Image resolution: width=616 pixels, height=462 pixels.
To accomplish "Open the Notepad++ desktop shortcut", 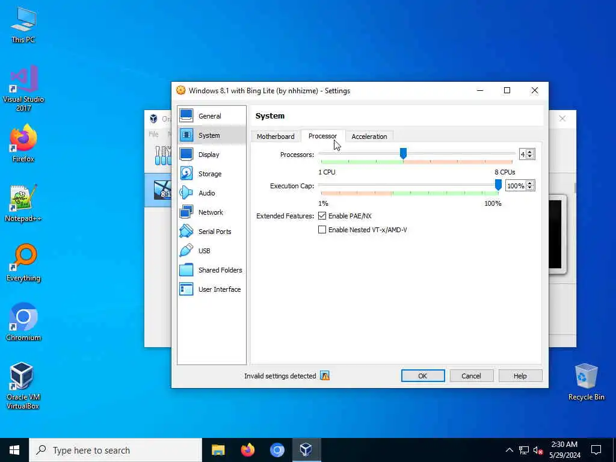I will click(x=23, y=203).
